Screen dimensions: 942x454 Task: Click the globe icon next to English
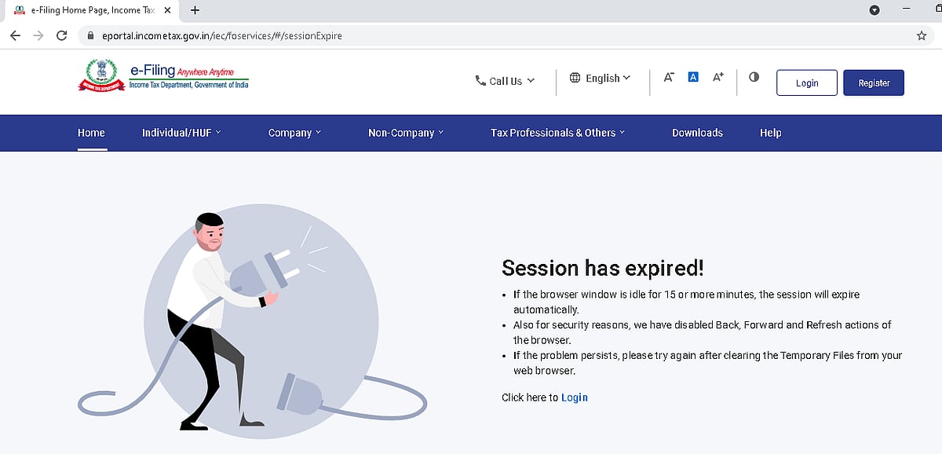[575, 78]
